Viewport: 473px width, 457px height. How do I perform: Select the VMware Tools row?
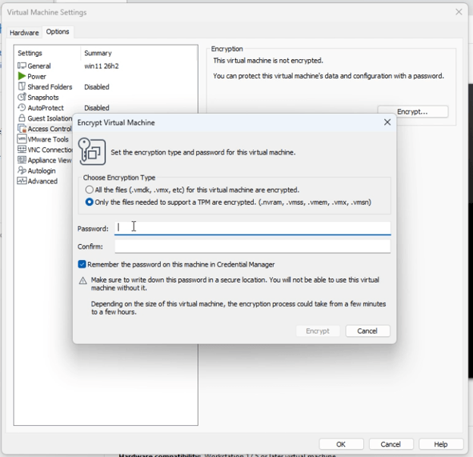(44, 139)
